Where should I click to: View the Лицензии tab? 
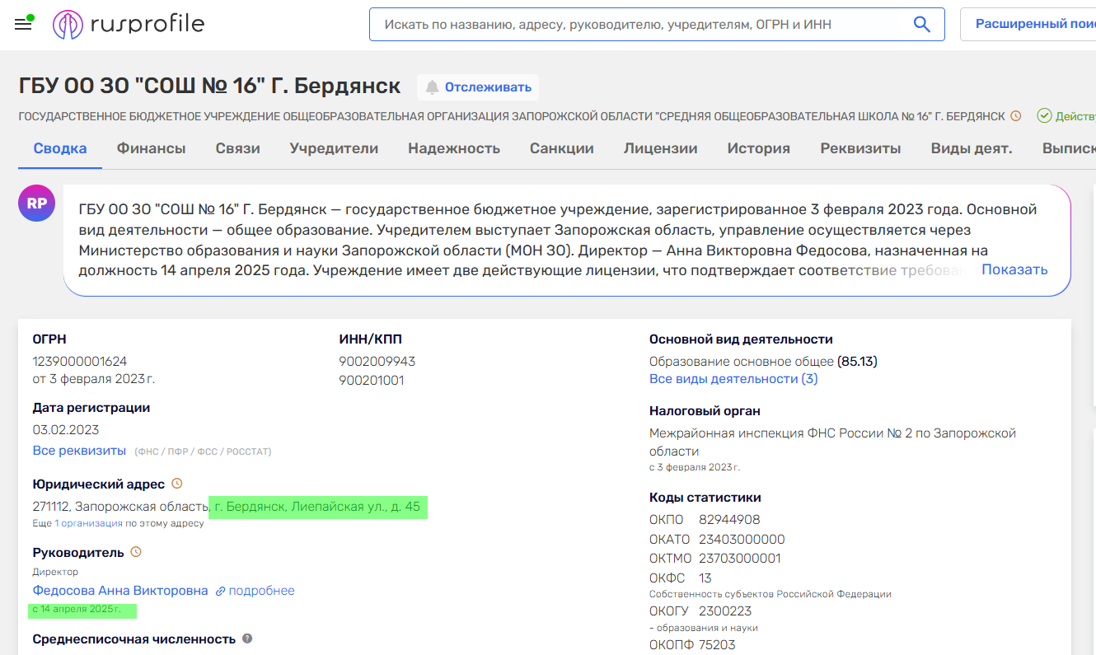click(659, 148)
